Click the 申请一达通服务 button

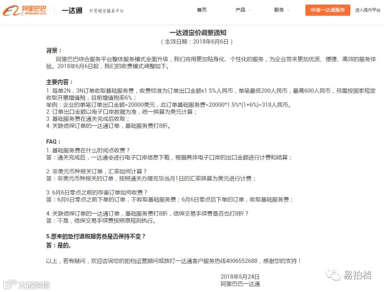pyautogui.click(x=328, y=10)
